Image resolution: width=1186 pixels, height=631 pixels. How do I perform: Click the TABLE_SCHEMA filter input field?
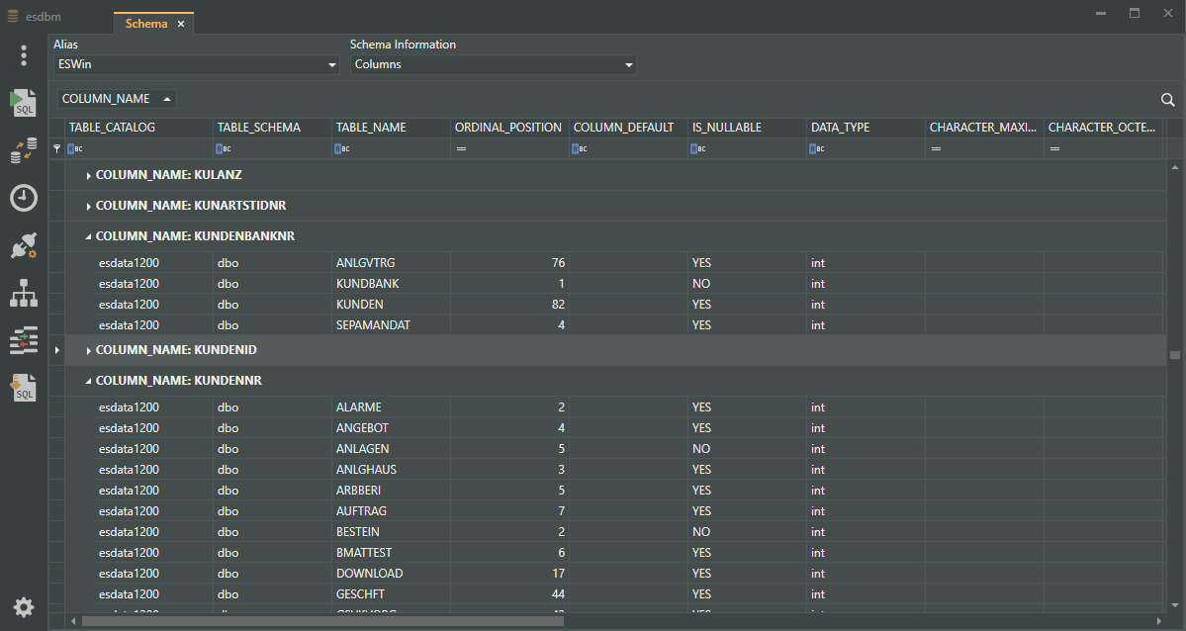pos(277,148)
